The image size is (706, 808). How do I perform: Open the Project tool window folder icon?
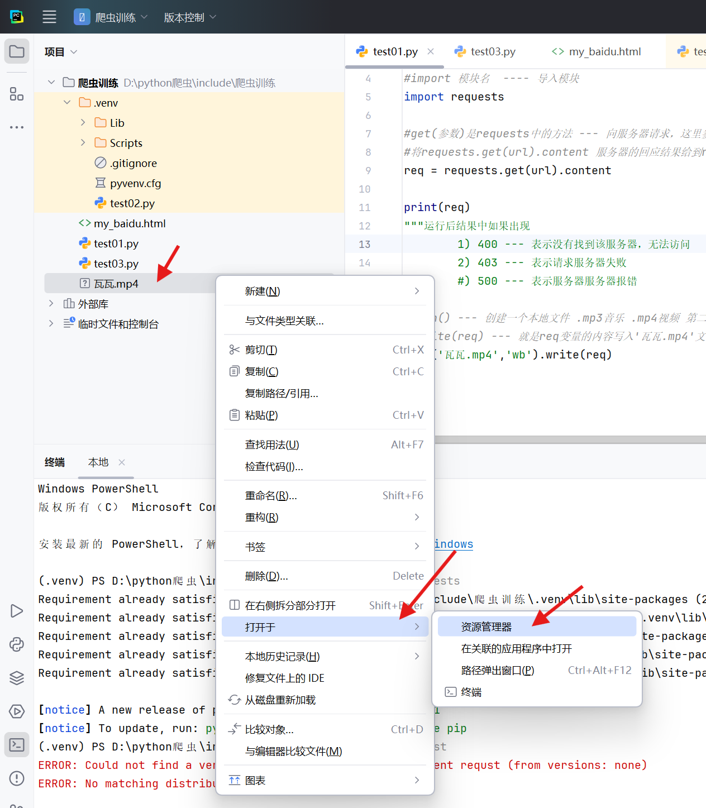17,51
